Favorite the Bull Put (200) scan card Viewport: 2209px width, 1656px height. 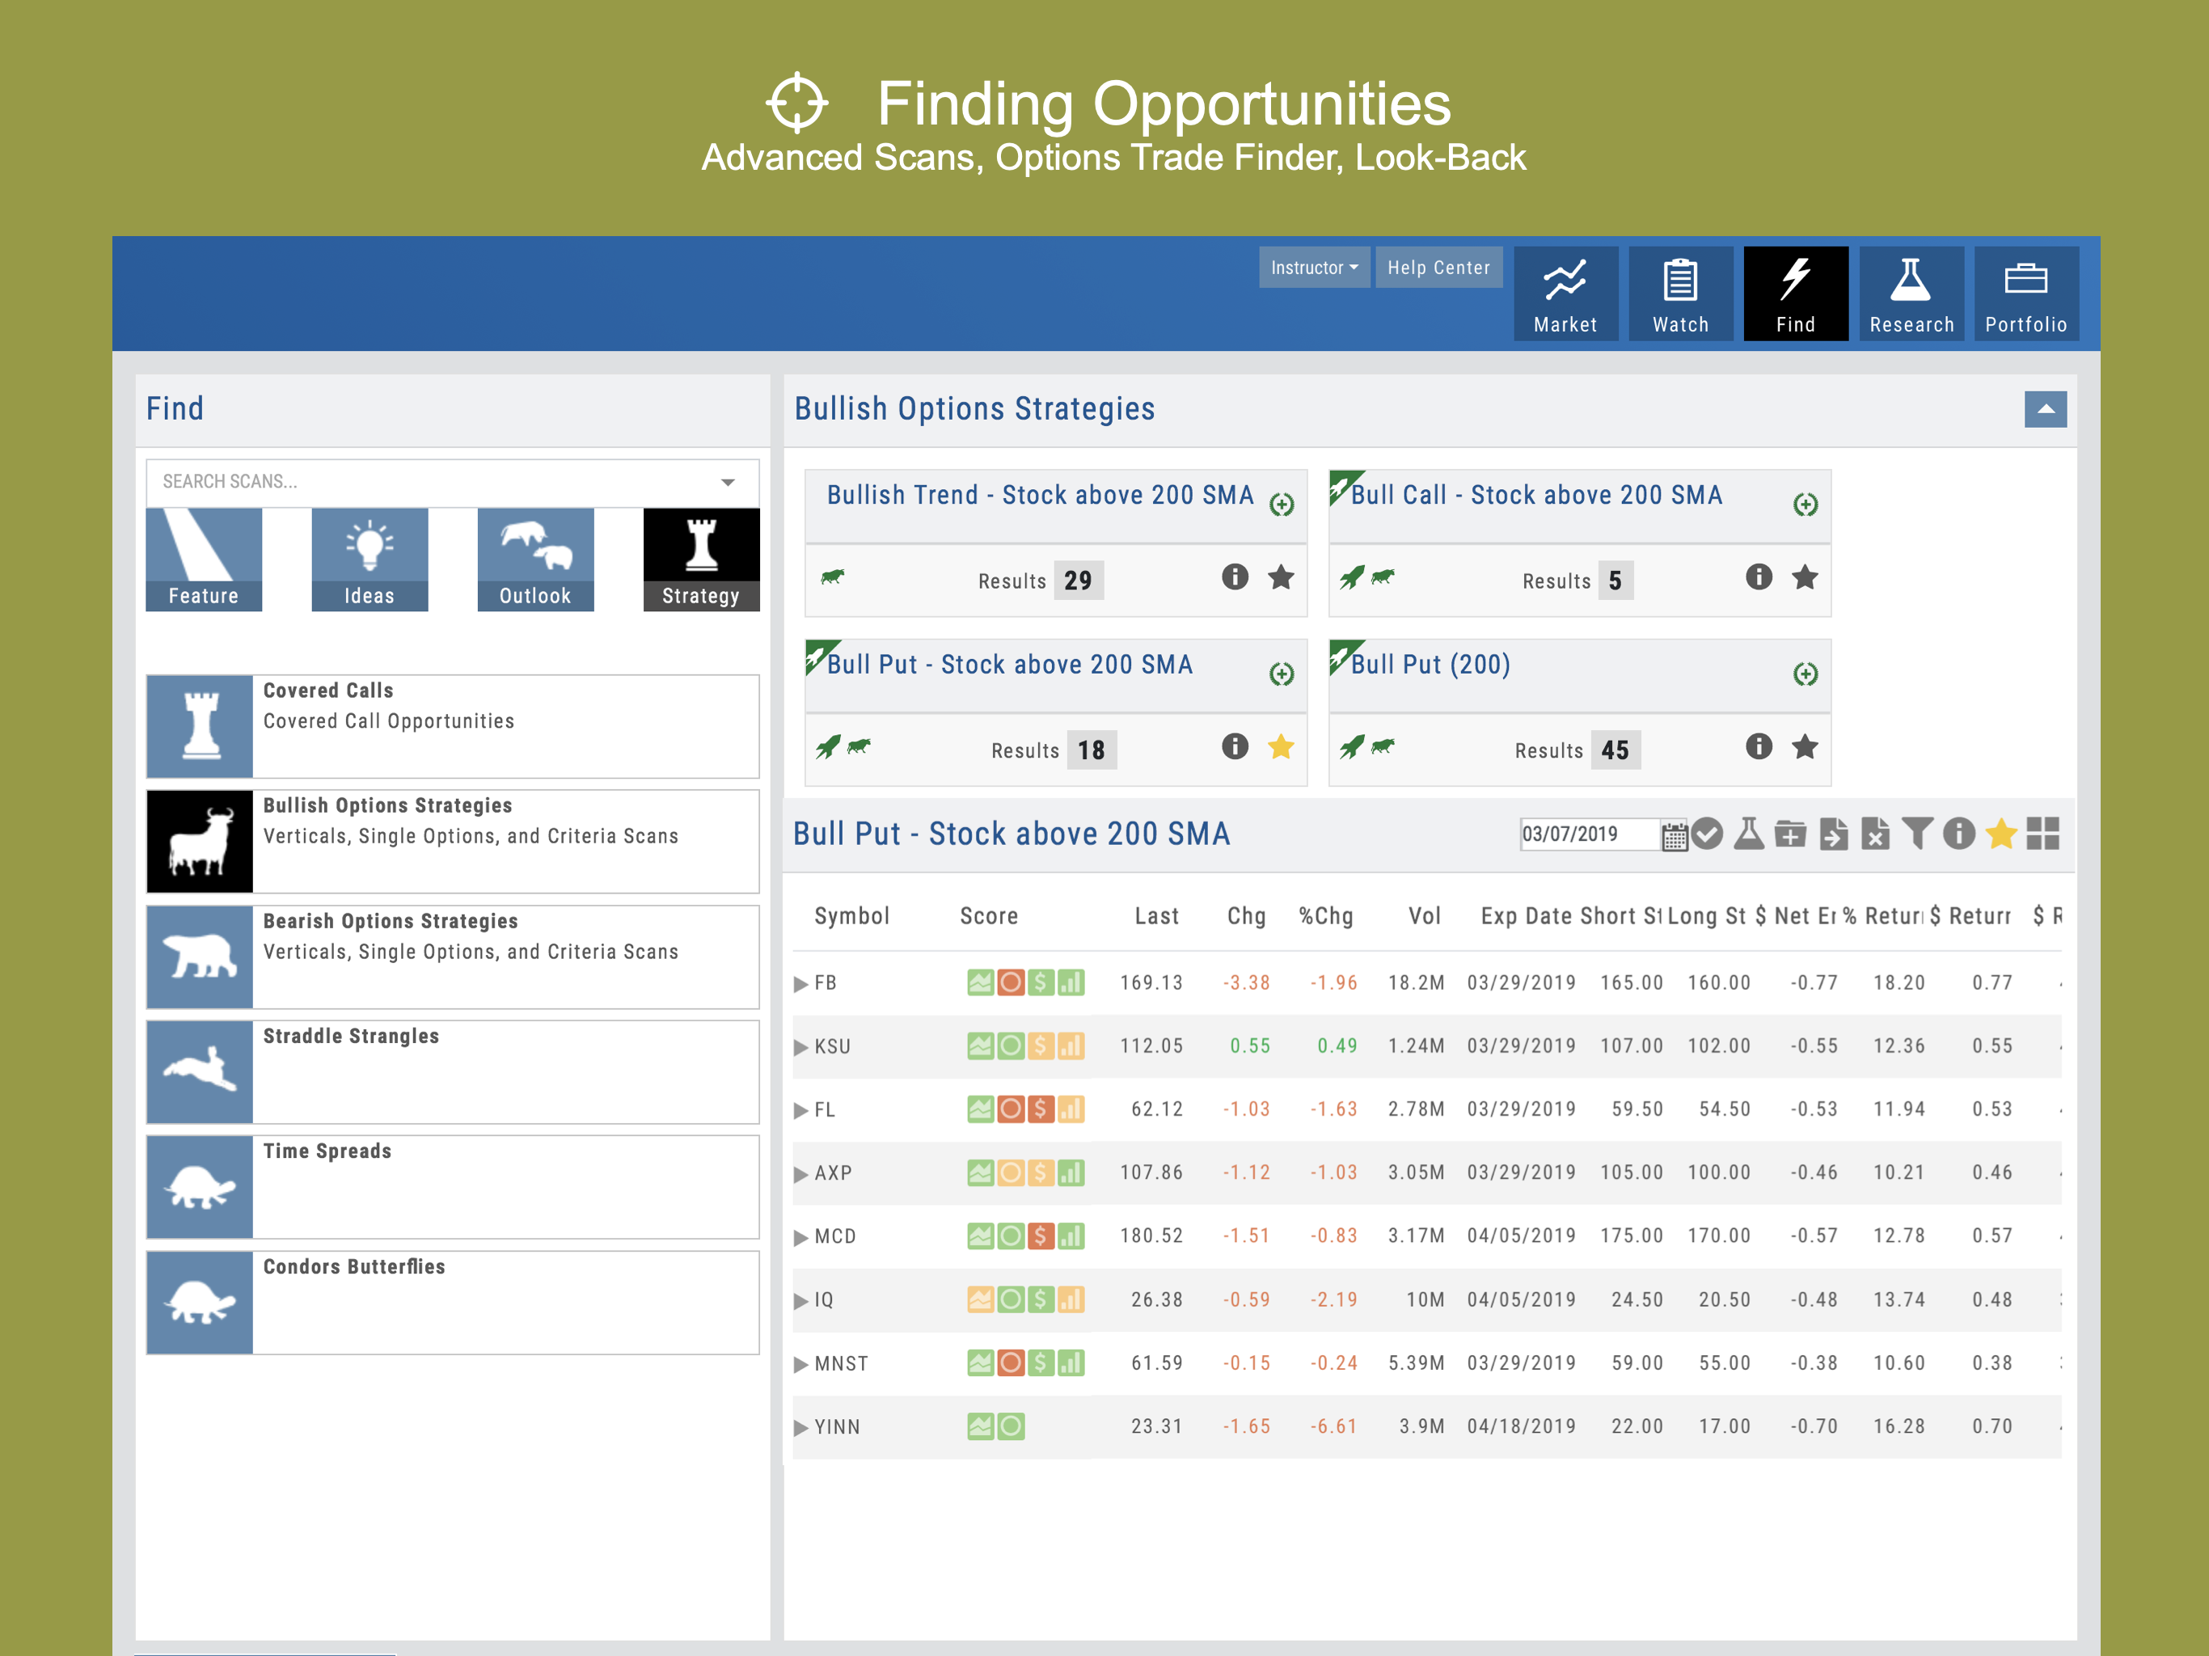pyautogui.click(x=1805, y=747)
